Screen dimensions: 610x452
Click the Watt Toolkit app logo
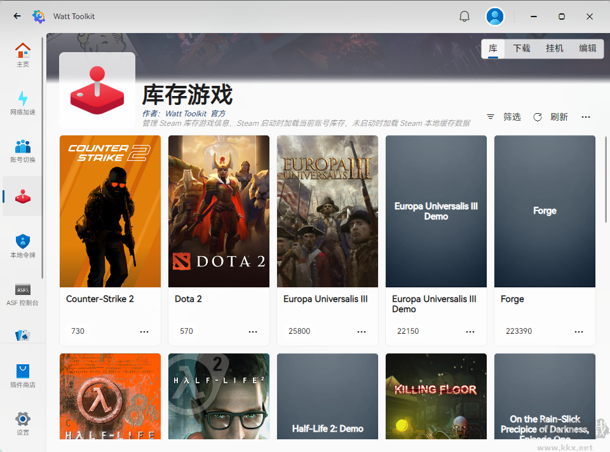point(39,17)
